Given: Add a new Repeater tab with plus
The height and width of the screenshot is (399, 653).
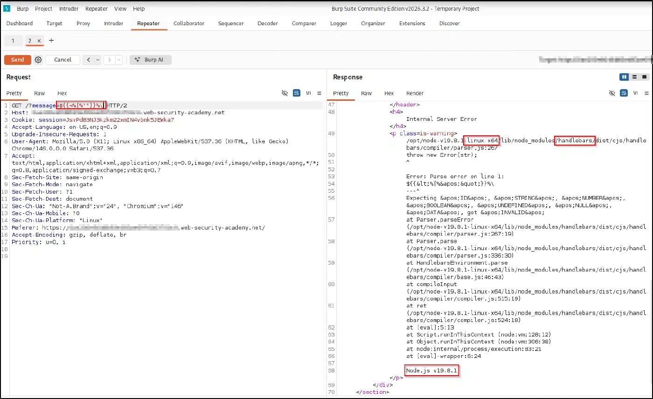Looking at the screenshot, I should tap(51, 41).
